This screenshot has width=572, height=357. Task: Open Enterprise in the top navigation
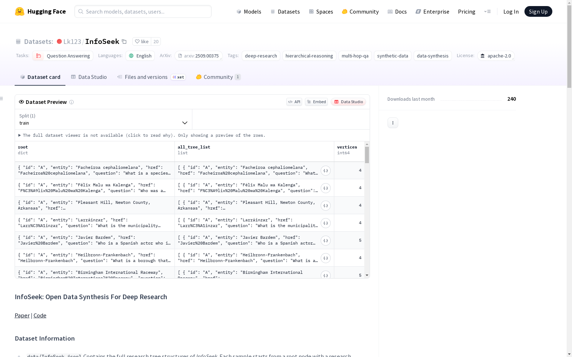(x=433, y=12)
